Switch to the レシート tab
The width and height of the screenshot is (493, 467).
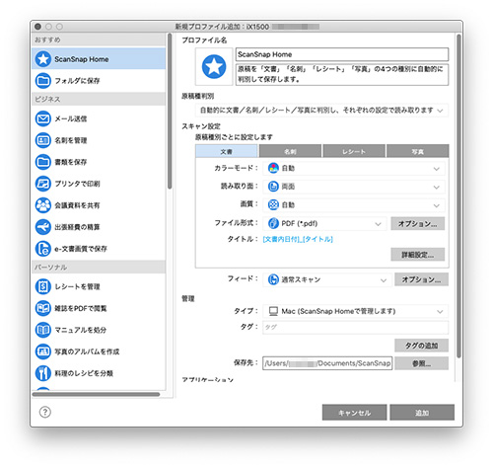click(x=354, y=151)
